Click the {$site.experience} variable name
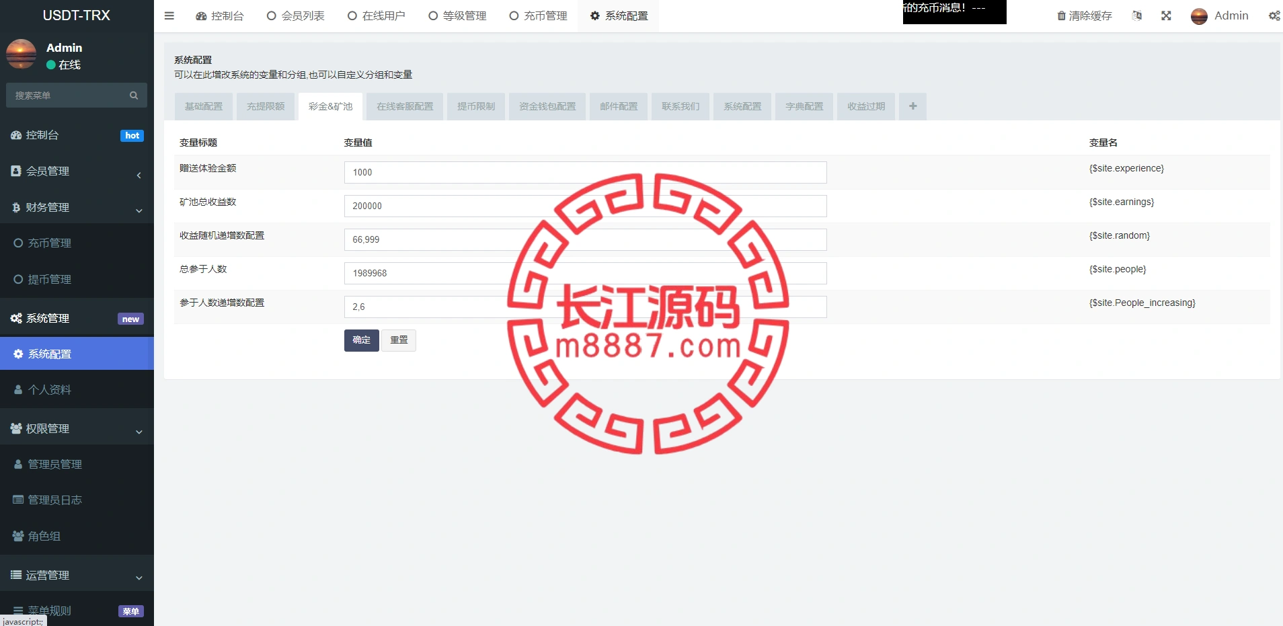1283x626 pixels. (1126, 168)
